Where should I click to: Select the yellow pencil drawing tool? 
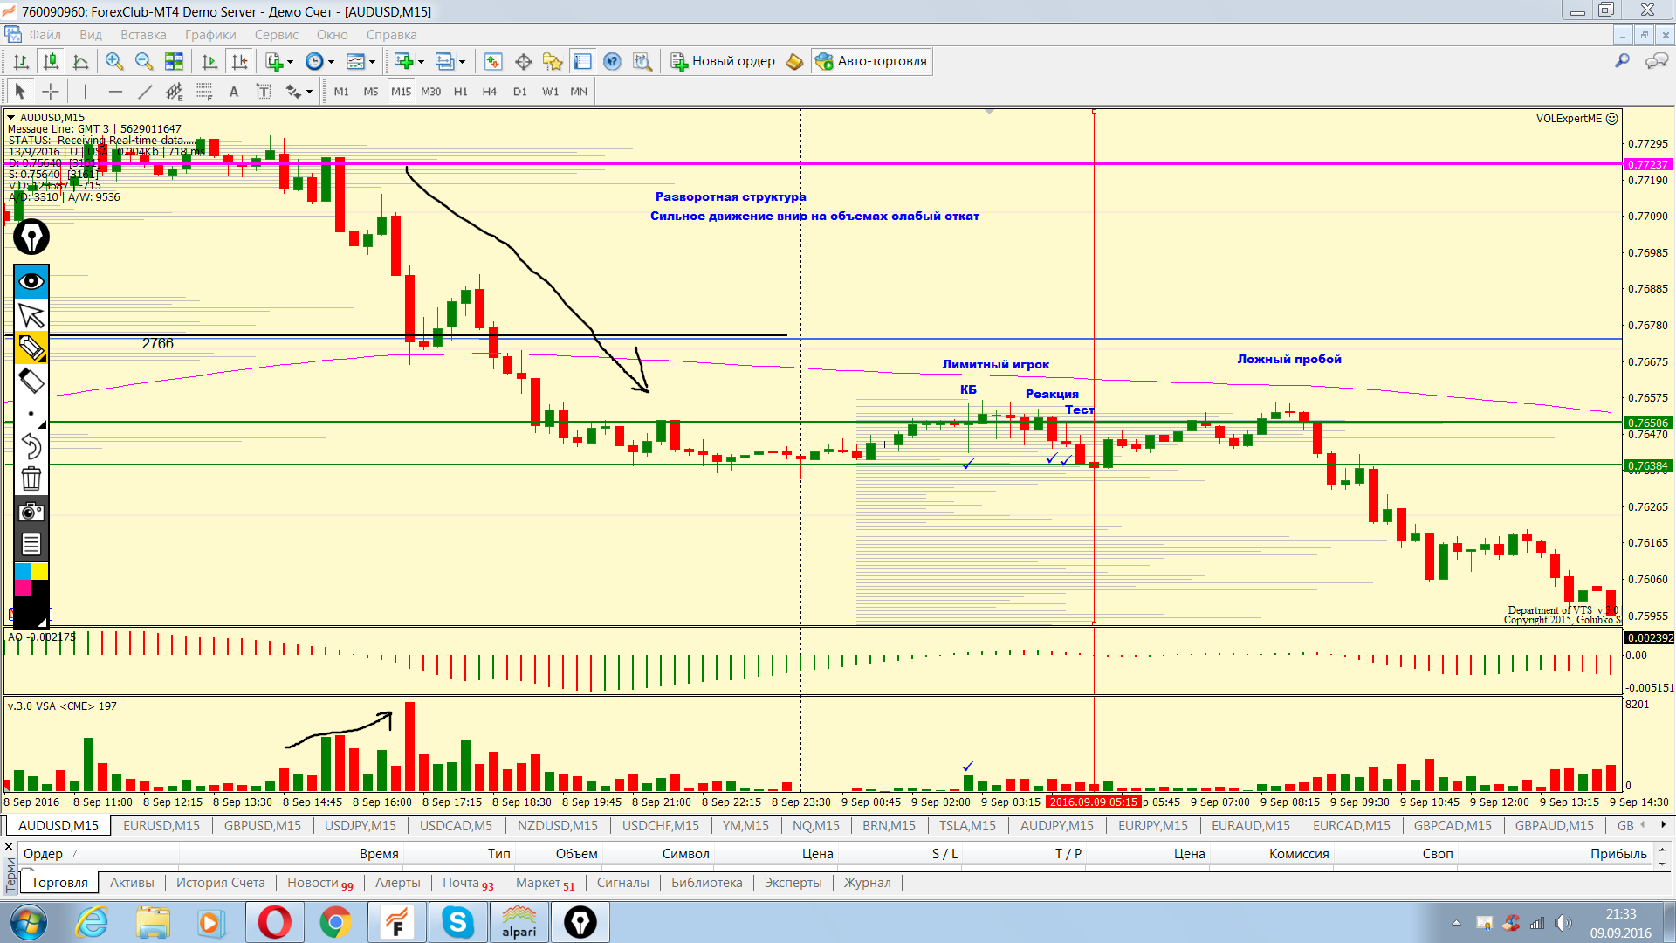click(x=31, y=348)
